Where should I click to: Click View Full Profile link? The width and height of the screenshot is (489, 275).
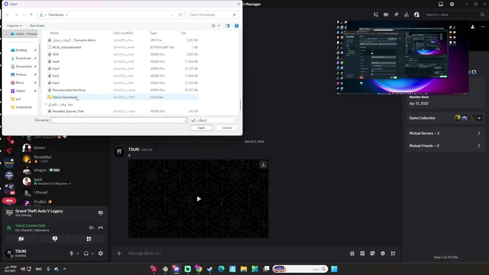point(445,257)
